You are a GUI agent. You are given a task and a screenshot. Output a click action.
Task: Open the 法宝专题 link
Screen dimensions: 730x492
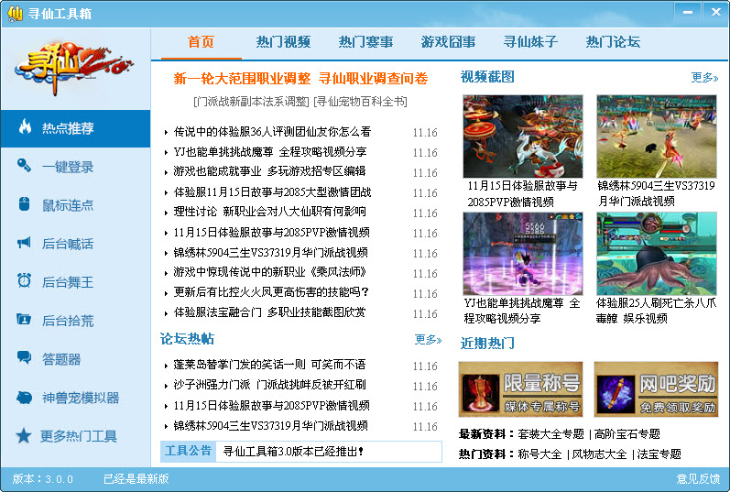[x=659, y=454]
